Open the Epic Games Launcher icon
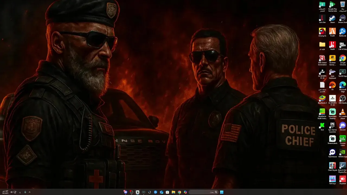This screenshot has height=195, width=347. 332,127
